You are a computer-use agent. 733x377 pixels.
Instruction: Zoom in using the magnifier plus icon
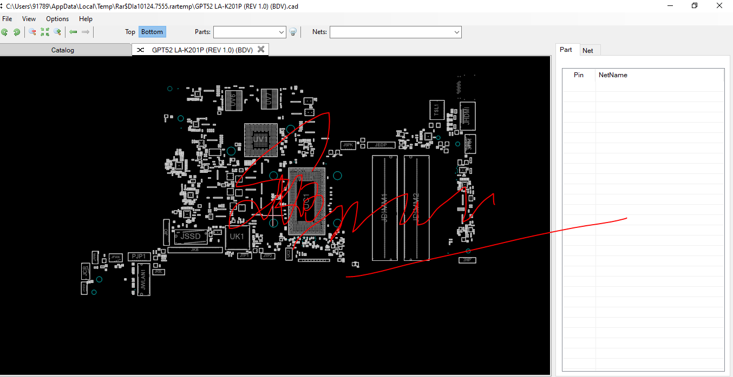(x=57, y=32)
